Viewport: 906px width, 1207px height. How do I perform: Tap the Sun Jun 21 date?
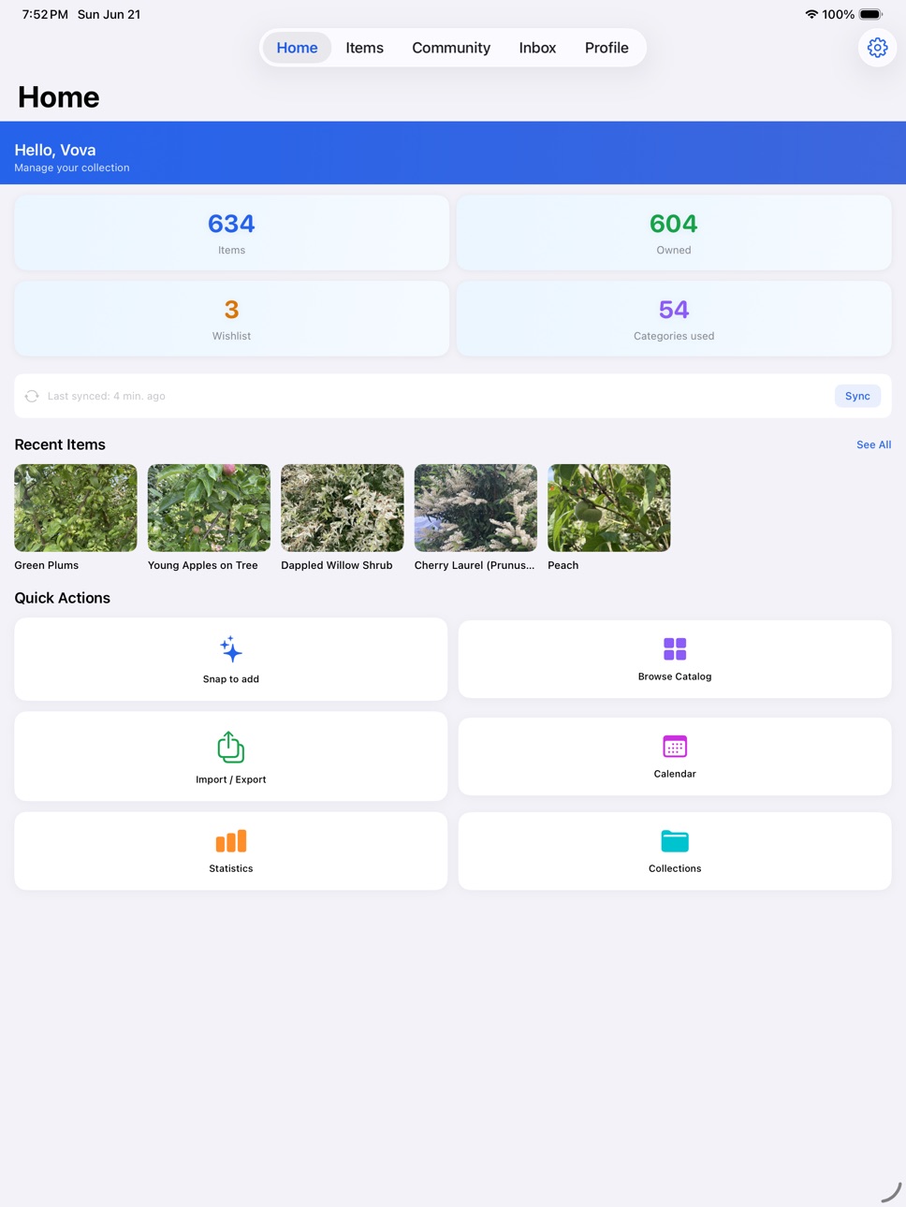click(x=109, y=14)
